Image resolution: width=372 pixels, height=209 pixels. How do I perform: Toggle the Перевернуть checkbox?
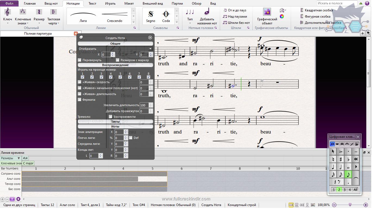80,60
